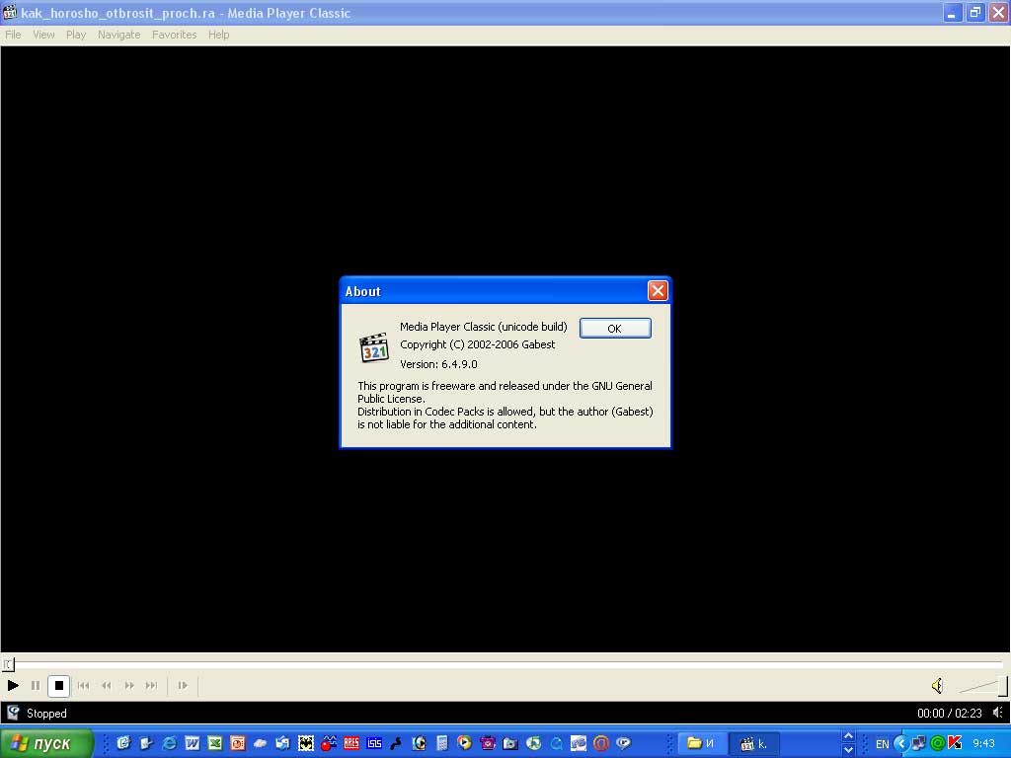Viewport: 1011px width, 758px height.
Task: Click the volume slider handle
Action: click(x=1003, y=686)
